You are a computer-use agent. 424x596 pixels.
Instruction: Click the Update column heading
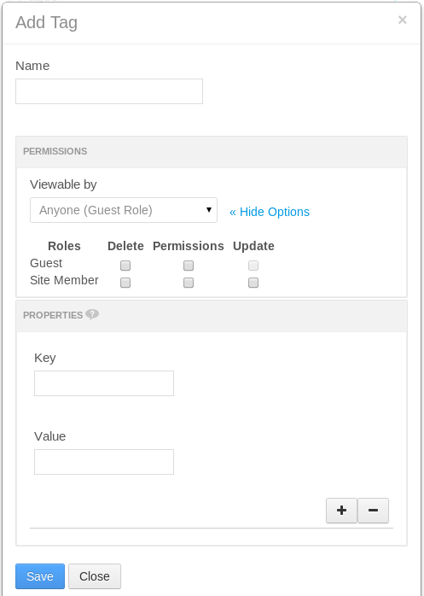tap(253, 246)
